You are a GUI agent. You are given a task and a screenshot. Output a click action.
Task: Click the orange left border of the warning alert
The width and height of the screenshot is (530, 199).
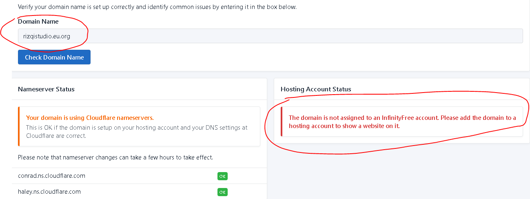[19, 126]
